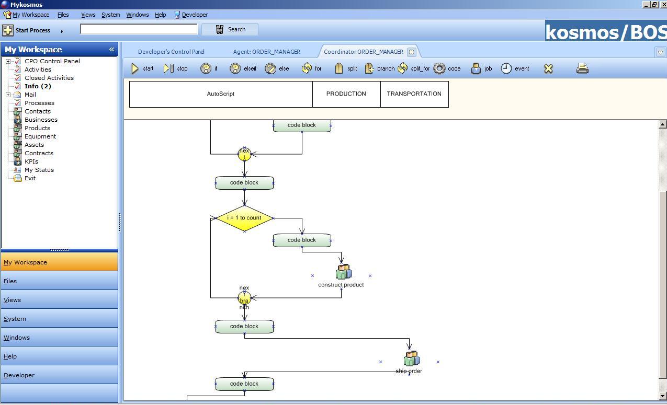The image size is (667, 405).
Task: Open Contracts in workspace tree
Action: click(39, 153)
